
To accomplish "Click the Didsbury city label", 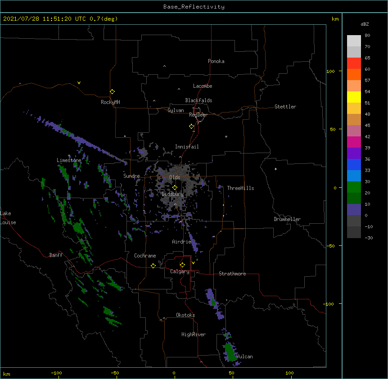I will [x=173, y=194].
